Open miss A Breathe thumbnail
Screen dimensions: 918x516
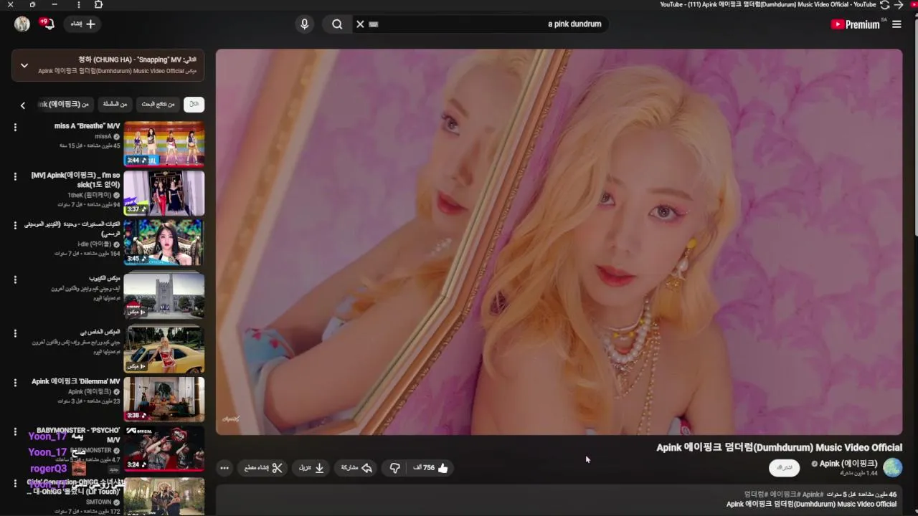point(164,143)
